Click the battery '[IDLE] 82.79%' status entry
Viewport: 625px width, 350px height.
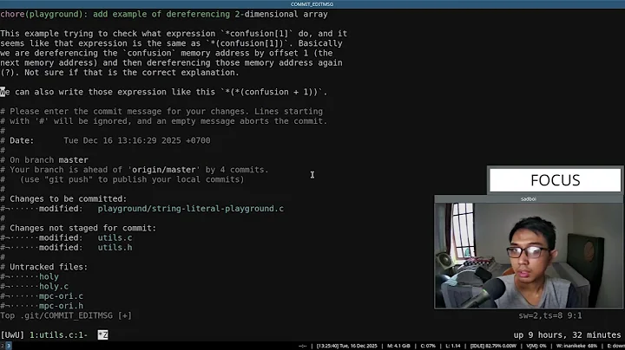(x=493, y=346)
